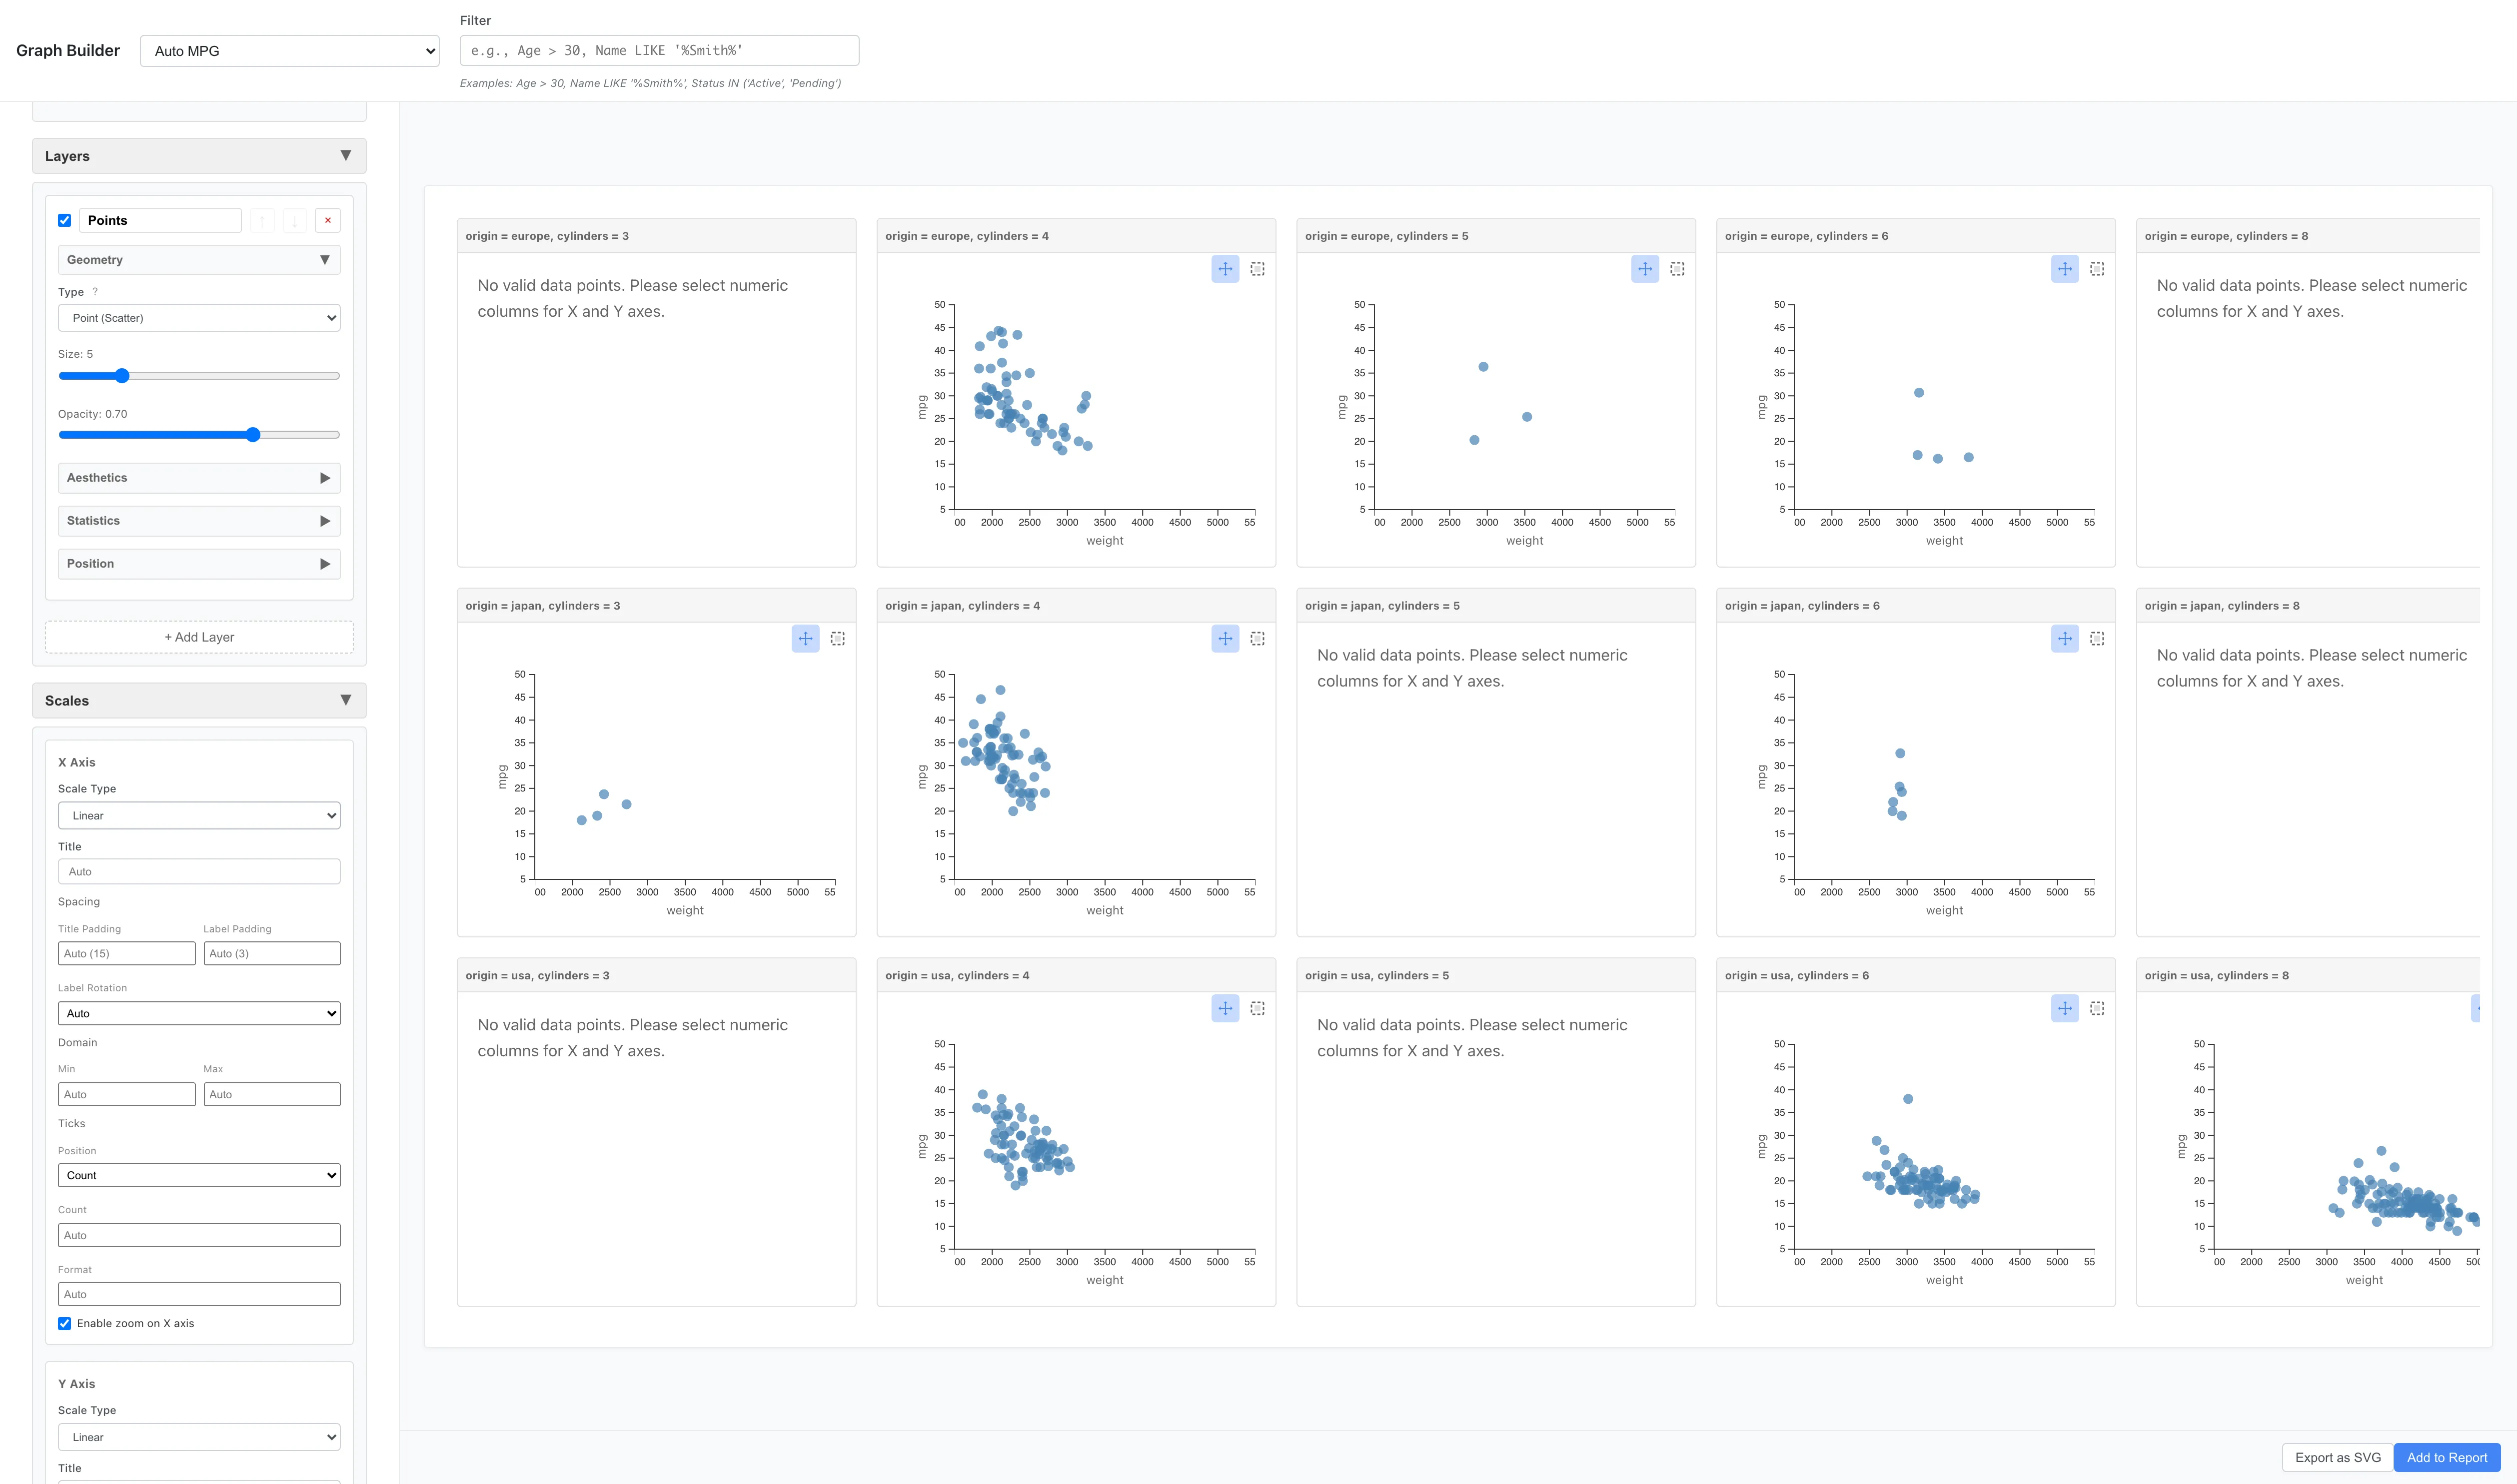Change geometry Type from Point (Scatter)
The width and height of the screenshot is (2517, 1484).
(199, 317)
